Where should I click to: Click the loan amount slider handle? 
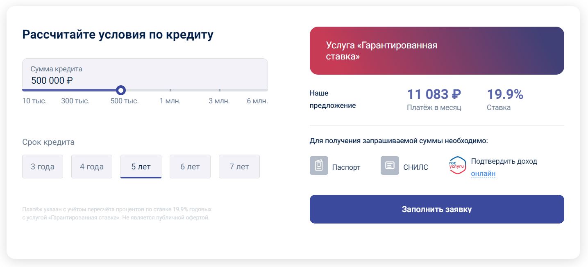(120, 90)
